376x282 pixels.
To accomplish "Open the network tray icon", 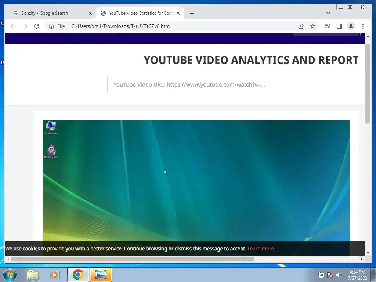I will [x=321, y=275].
